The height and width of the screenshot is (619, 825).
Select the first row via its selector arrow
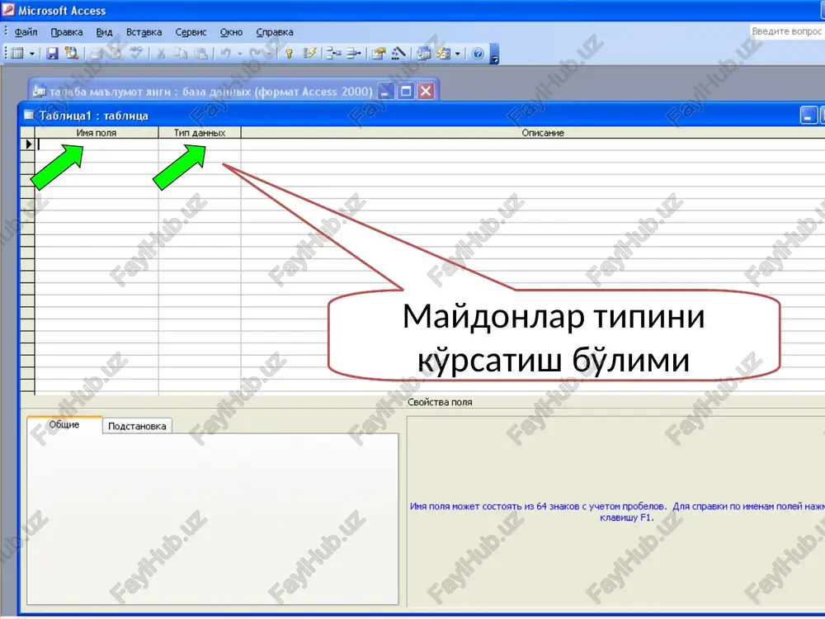pyautogui.click(x=28, y=144)
